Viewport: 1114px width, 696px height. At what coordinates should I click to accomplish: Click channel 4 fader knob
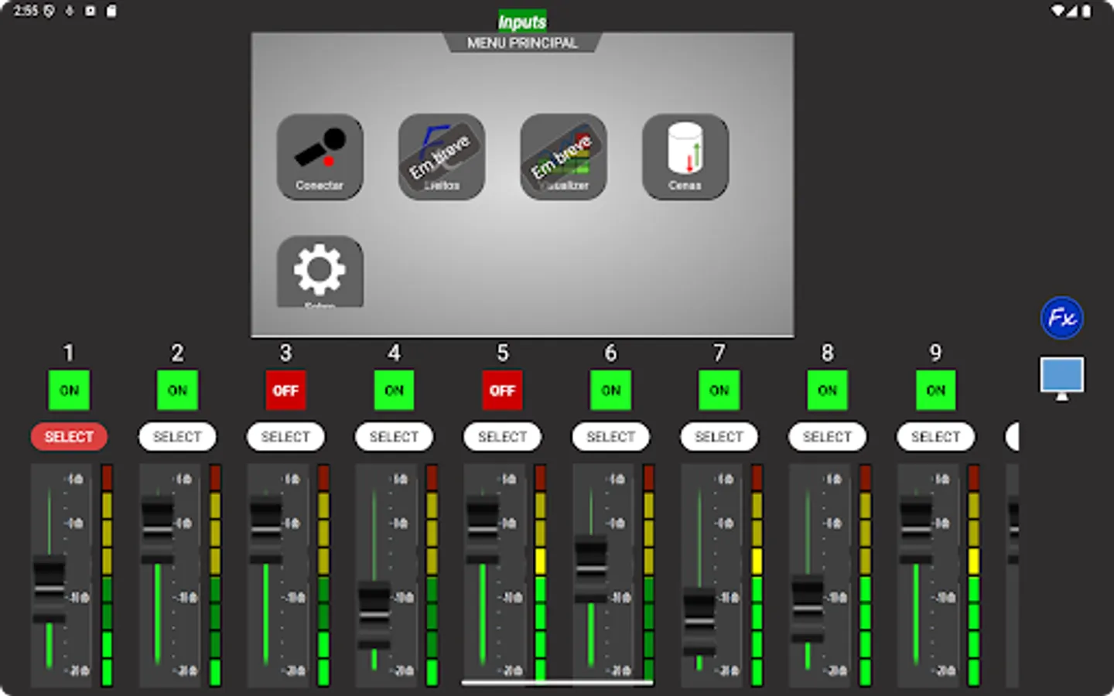374,615
